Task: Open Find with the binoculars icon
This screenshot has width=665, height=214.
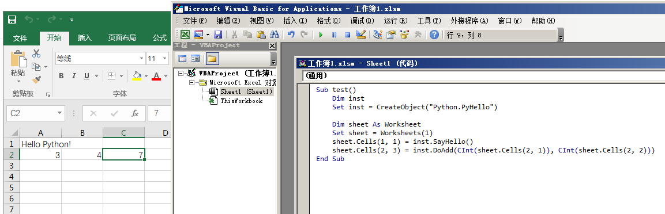Action: tap(274, 35)
